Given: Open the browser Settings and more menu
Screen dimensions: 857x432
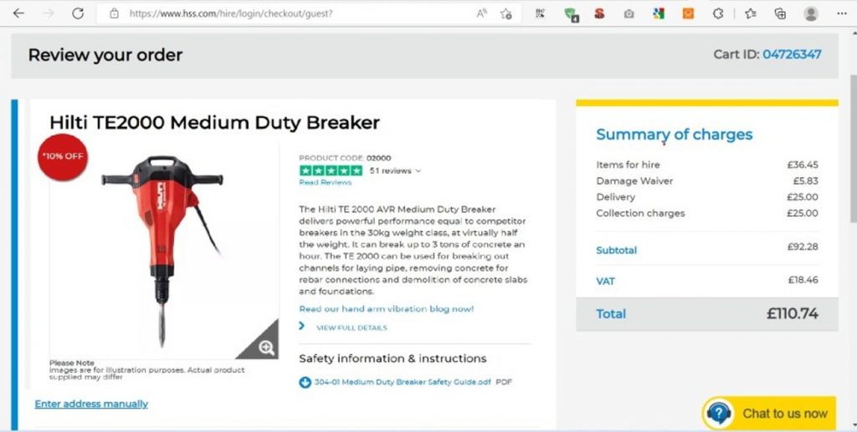Looking at the screenshot, I should [x=842, y=13].
